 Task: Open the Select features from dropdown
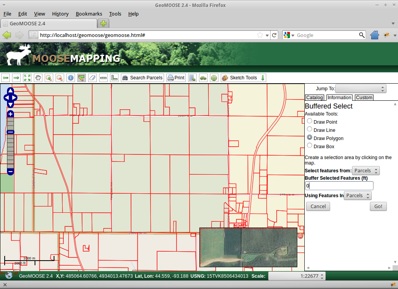(366, 171)
